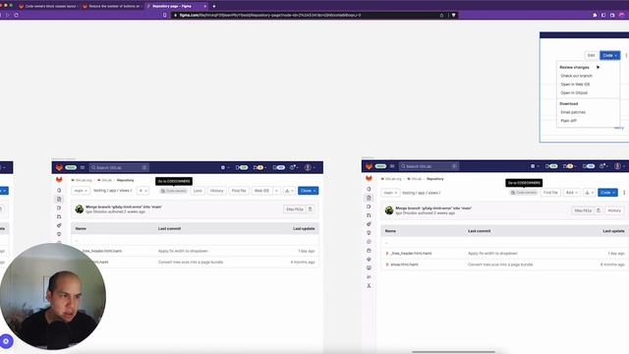Click the rocket sidebar icon in right mockup
Viewport: 629px width, 354px height.
369,224
